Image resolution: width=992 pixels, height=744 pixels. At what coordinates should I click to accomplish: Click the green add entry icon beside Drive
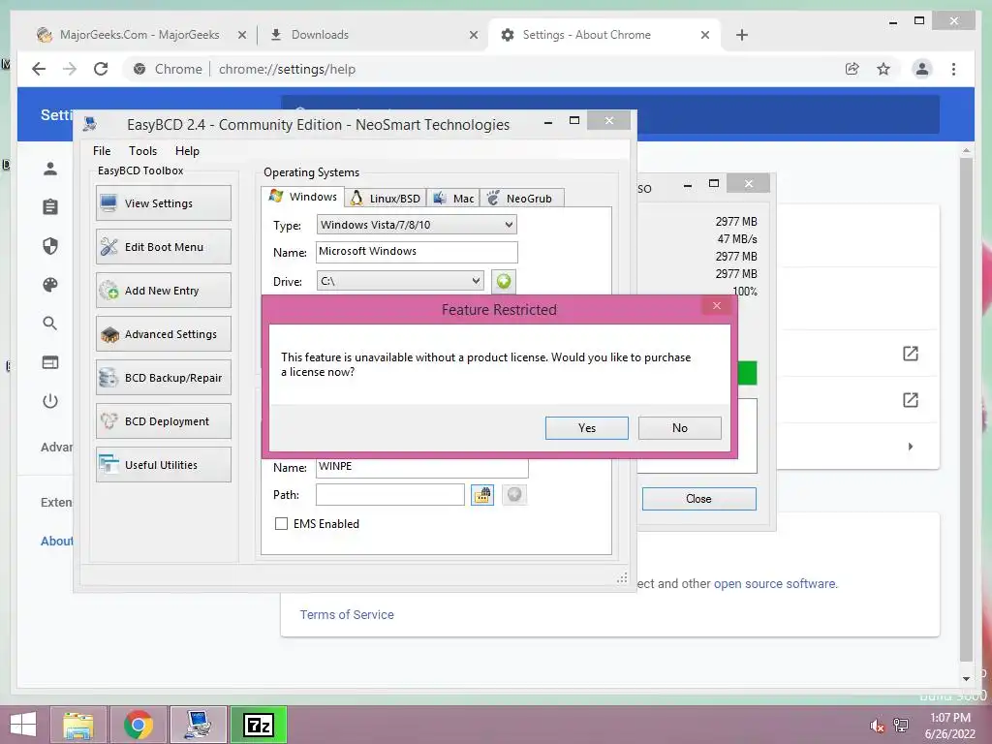point(504,281)
